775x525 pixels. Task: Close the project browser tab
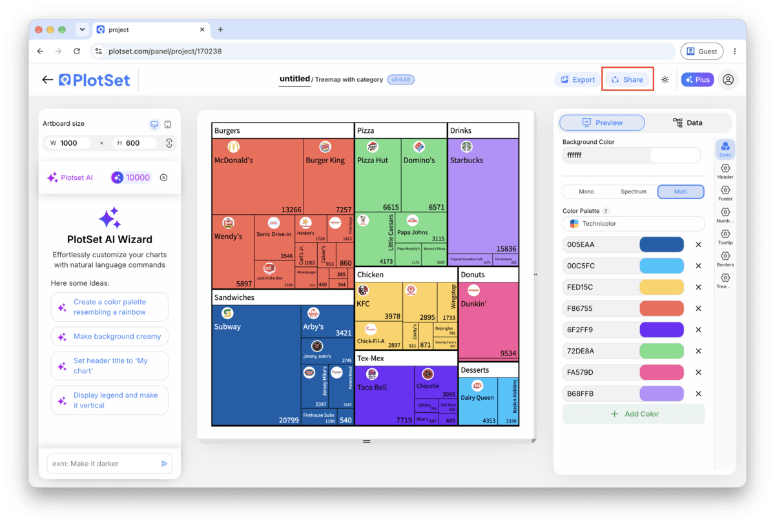202,30
